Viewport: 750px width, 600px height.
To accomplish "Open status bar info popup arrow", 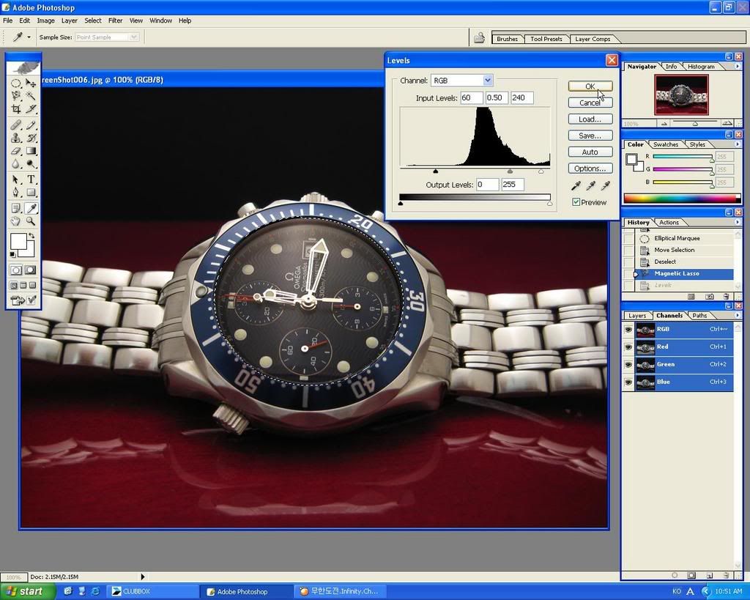I will coord(143,577).
